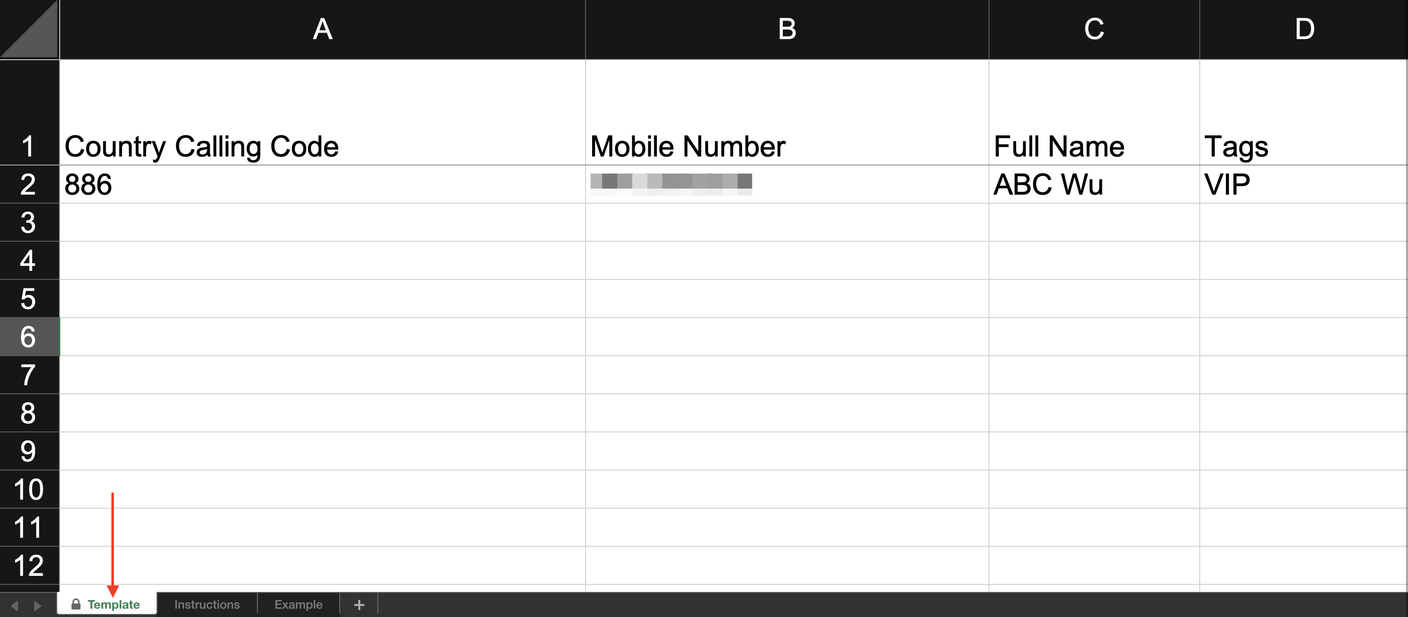Click the Country Calling Code header cell
The width and height of the screenshot is (1408, 617).
point(323,112)
